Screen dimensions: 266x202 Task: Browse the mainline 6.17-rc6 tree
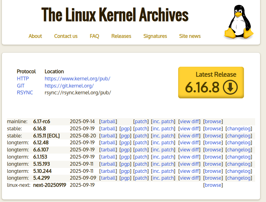pos(213,121)
